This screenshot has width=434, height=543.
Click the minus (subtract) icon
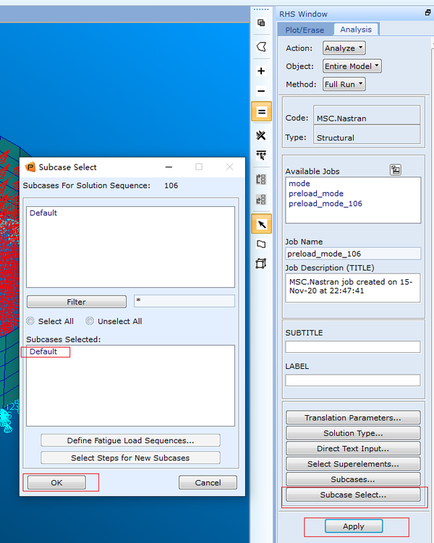click(261, 91)
